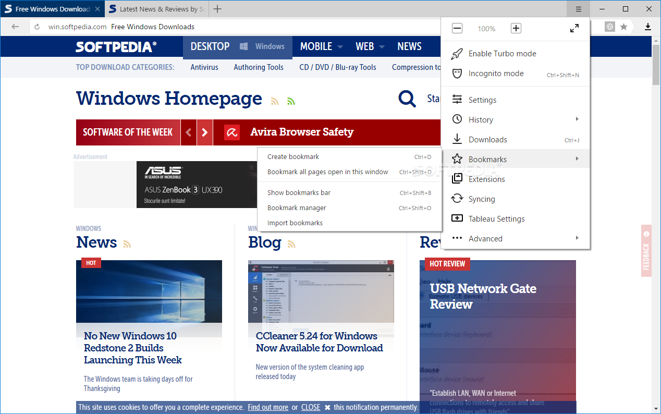This screenshot has height=414, width=661.
Task: Click the Bookmarks star icon in menu
Action: [457, 159]
